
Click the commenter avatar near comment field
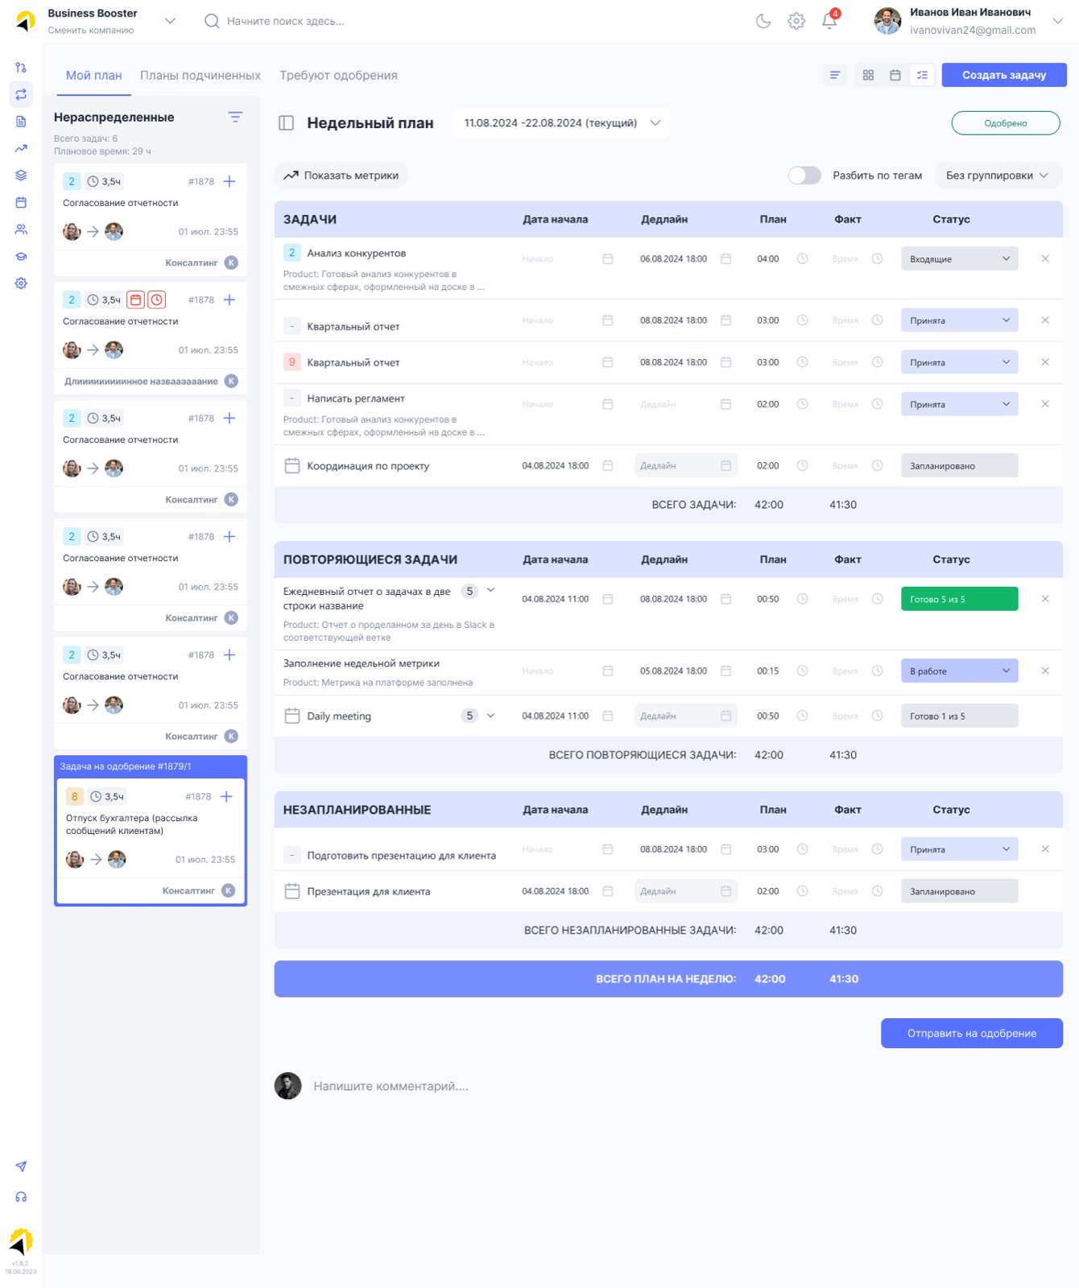pyautogui.click(x=287, y=1086)
